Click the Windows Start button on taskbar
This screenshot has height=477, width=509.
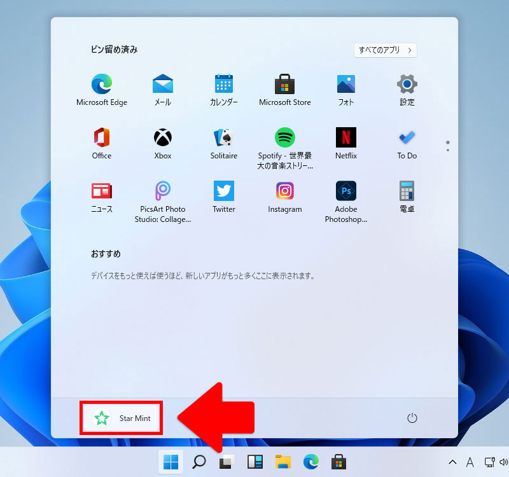coord(171,462)
